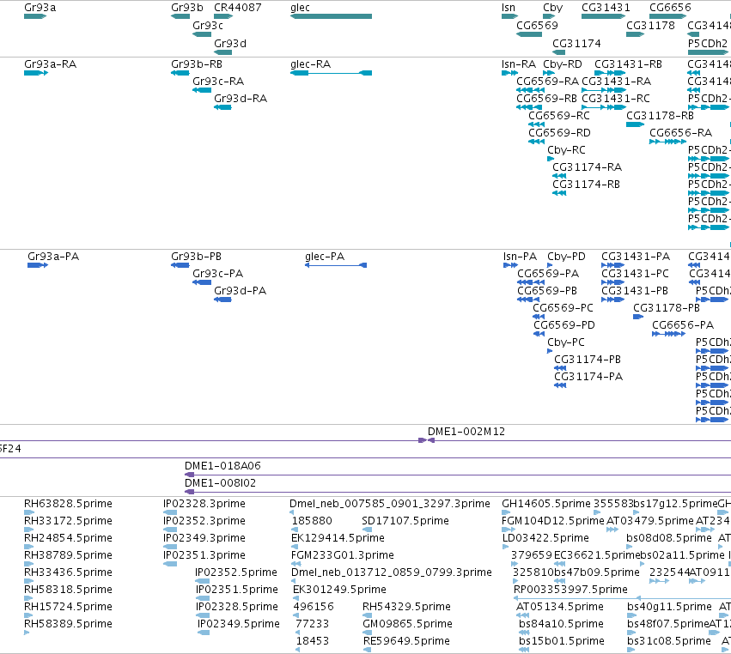Click the CG31431 gene label
Image resolution: width=731 pixels, height=654 pixels.
click(x=606, y=8)
